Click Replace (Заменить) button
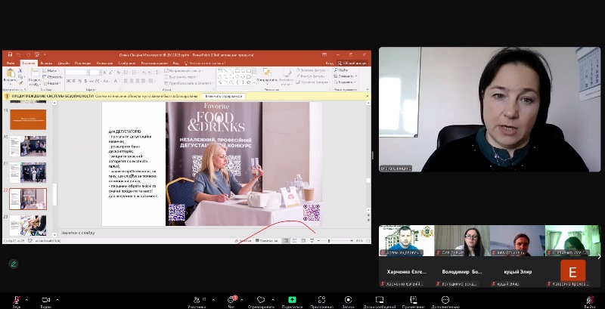Viewport: 605px width, 309px height. coord(346,76)
